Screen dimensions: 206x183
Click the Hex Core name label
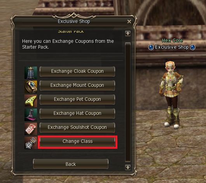pos(172,40)
